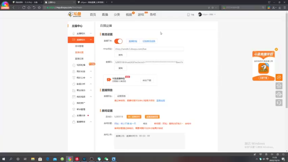Click the browser home icon
Screen dimensions: 288x162
pos(29,8)
